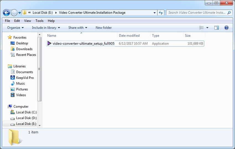This screenshot has height=149, width=235.
Task: Open Desktop in Favorites
Action: click(x=22, y=43)
